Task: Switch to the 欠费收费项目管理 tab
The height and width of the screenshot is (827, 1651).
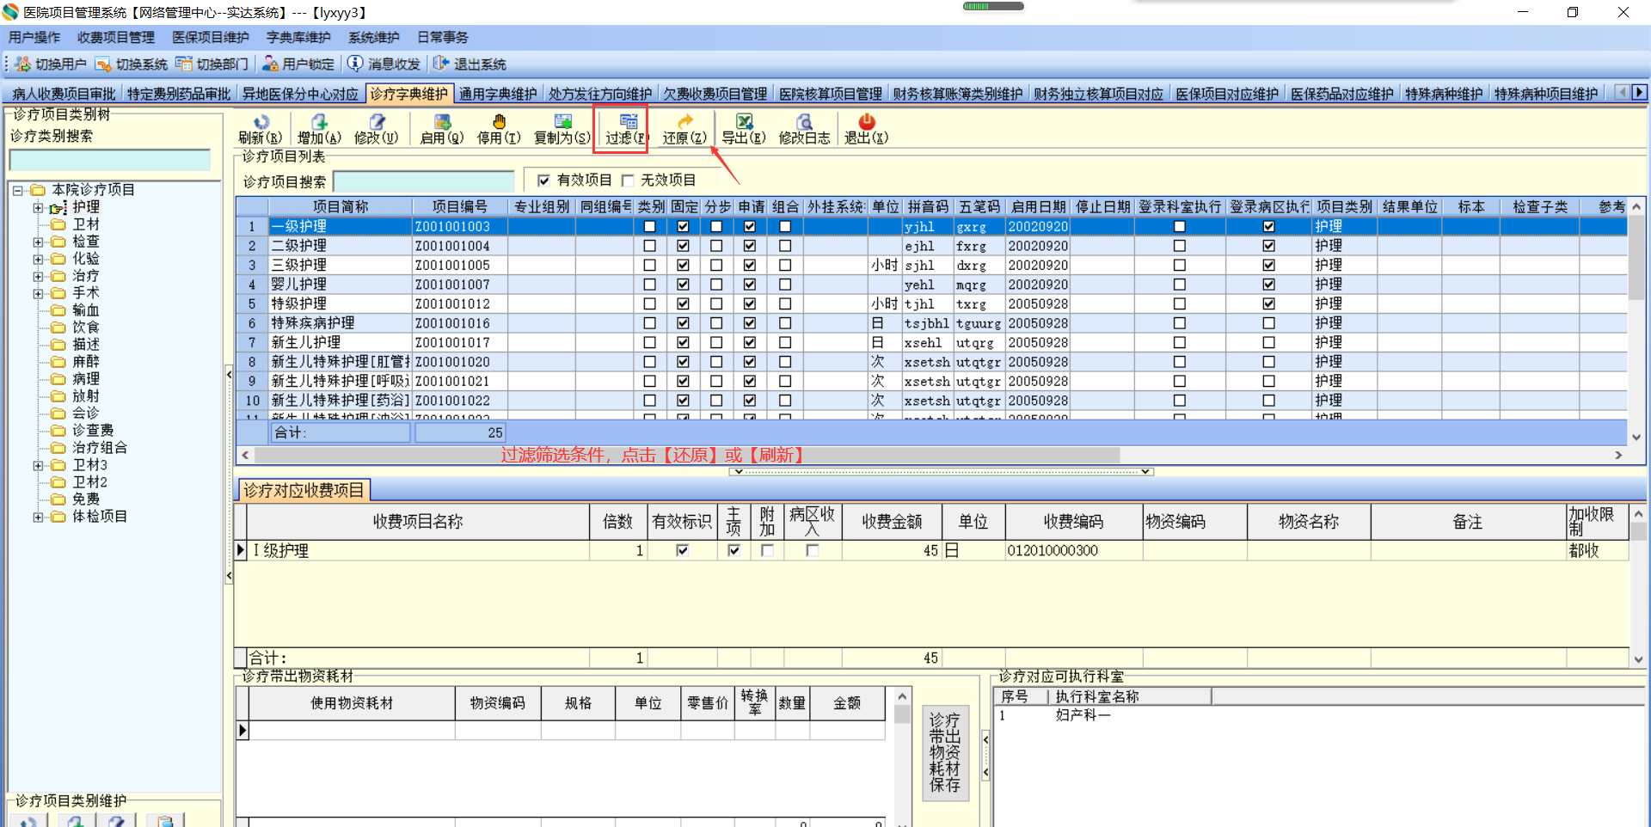Action: 715,94
